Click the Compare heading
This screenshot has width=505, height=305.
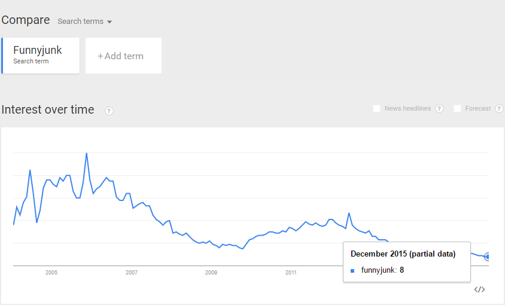point(26,20)
